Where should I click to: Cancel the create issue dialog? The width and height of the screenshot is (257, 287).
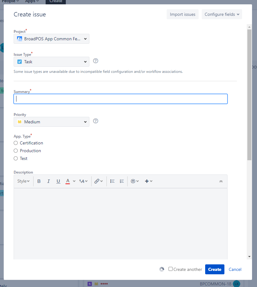click(235, 269)
